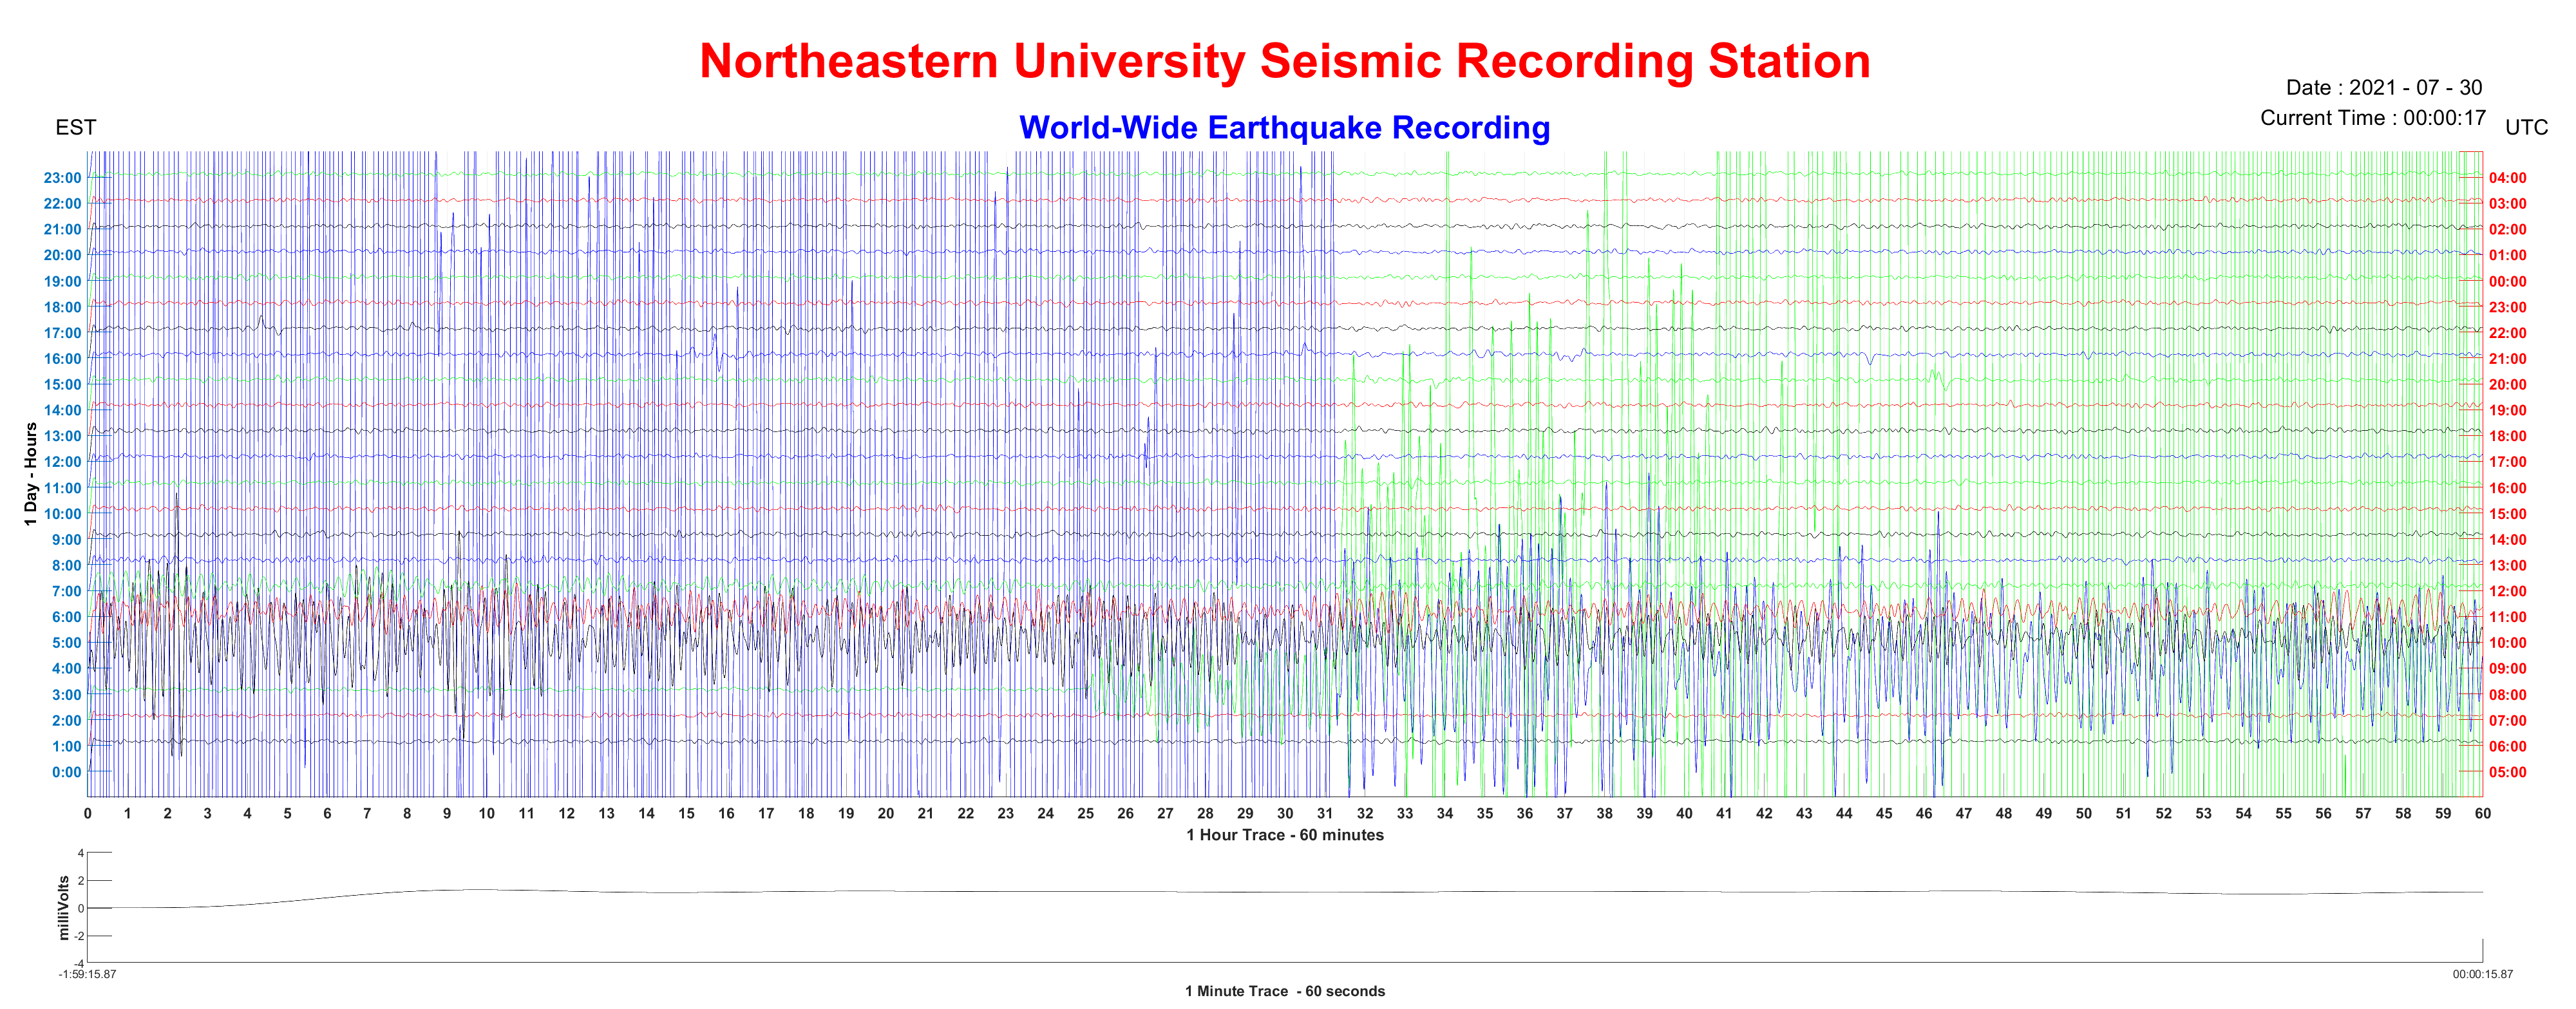Click the World-Wide Earthquake Recording subtitle
This screenshot has height=1009, width=2576.
(x=1284, y=128)
